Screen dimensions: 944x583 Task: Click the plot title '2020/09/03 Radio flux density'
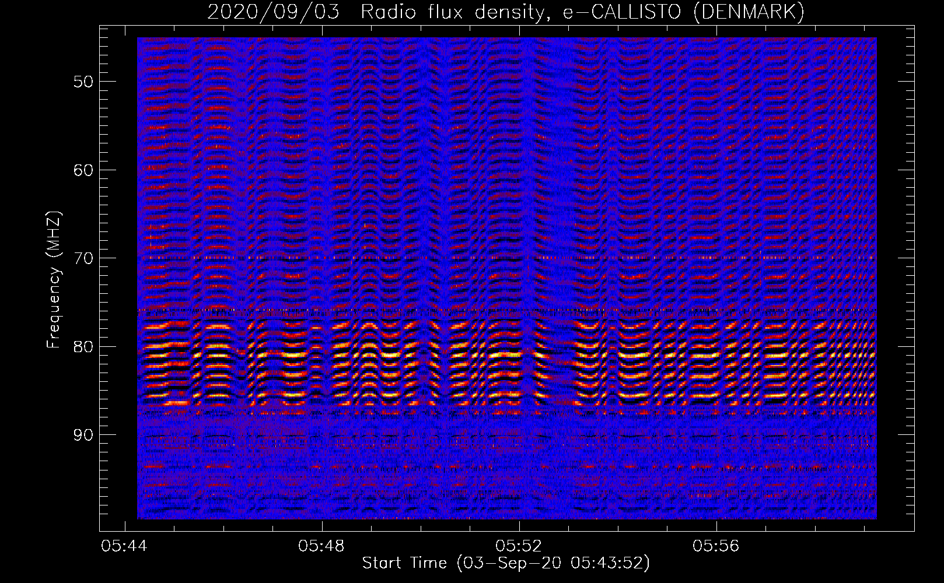tap(506, 12)
